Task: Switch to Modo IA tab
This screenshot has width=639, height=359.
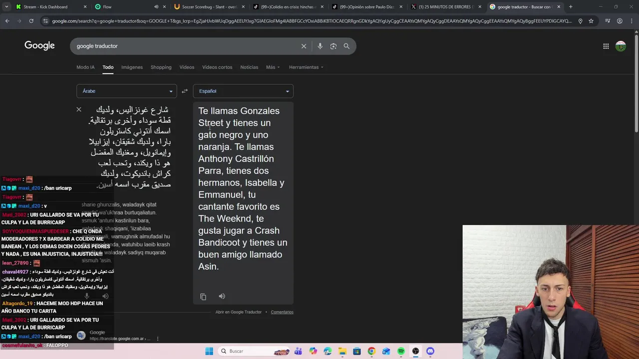Action: (85, 67)
